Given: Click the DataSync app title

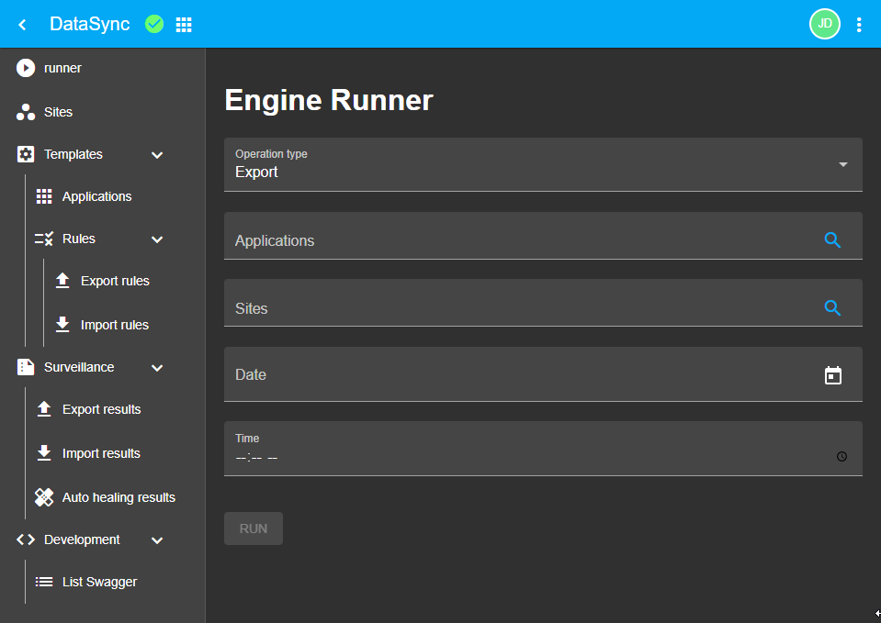Looking at the screenshot, I should 90,24.
